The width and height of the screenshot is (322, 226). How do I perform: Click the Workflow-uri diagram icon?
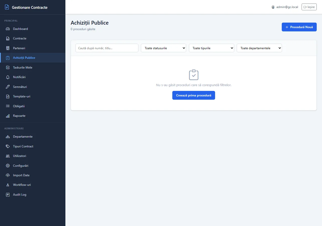click(x=8, y=185)
